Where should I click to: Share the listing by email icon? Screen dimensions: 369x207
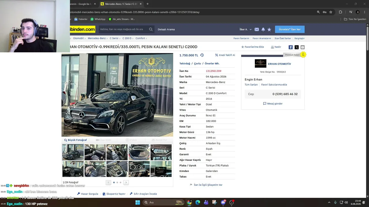pos(302,47)
